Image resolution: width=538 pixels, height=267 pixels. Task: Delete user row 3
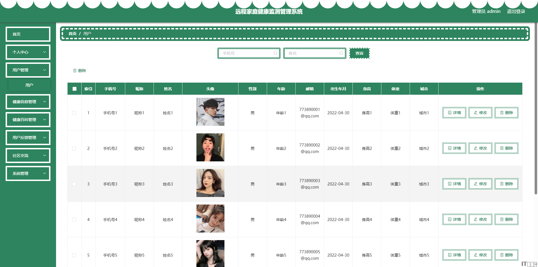[x=506, y=184]
